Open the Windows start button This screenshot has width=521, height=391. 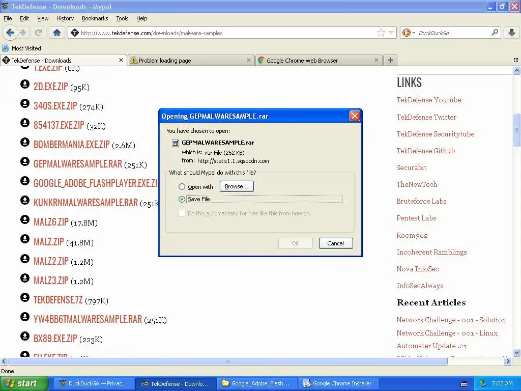(24, 383)
